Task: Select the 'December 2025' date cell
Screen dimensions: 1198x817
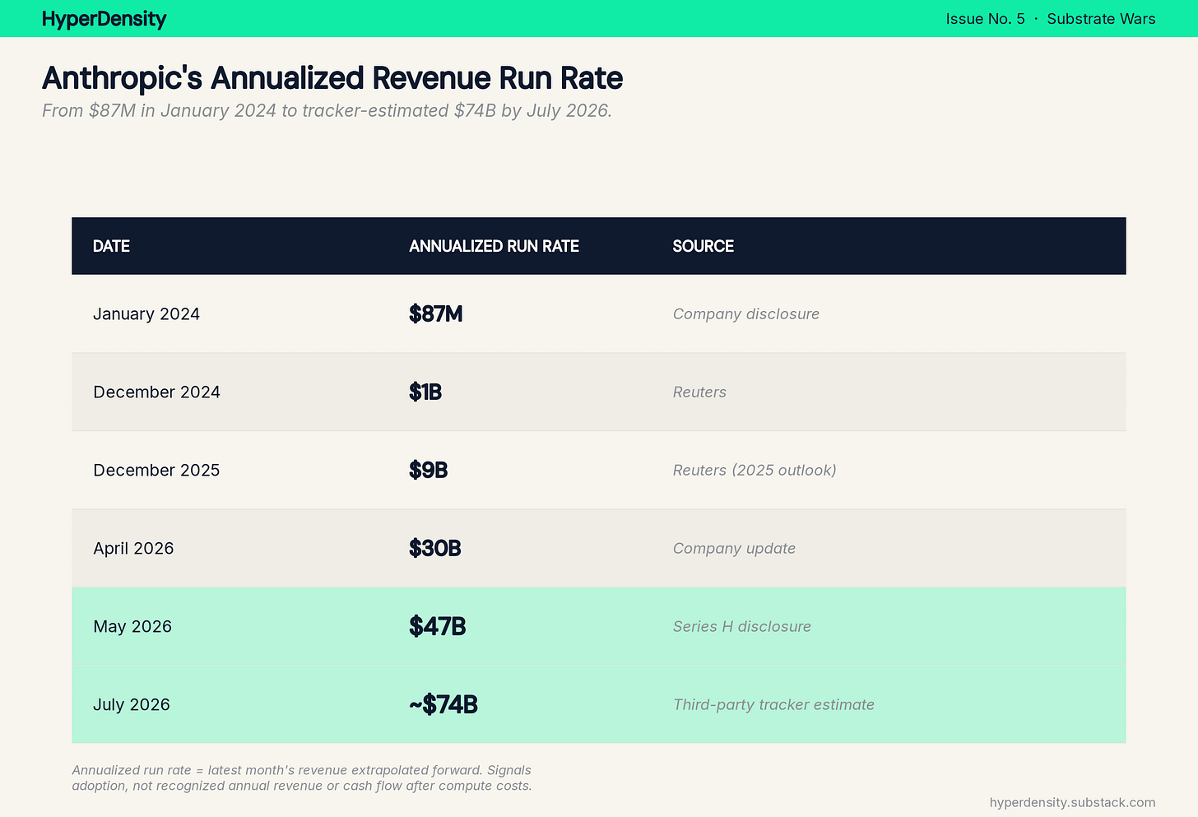Action: [156, 470]
